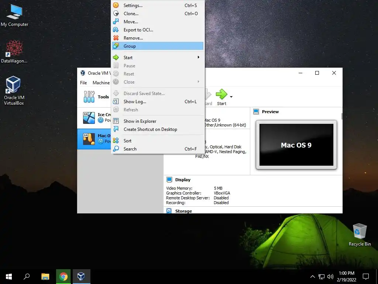Screen dimensions: 378x284
Task: Click Sort in the context menu
Action: click(x=158, y=141)
